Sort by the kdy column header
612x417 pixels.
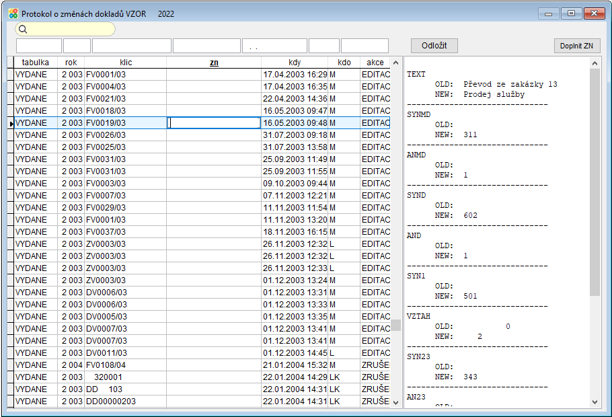pos(295,63)
